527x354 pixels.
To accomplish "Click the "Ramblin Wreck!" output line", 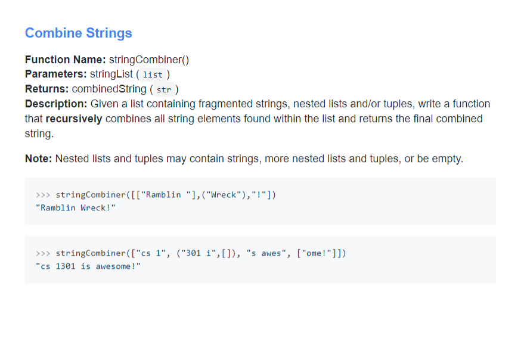I will [x=76, y=208].
